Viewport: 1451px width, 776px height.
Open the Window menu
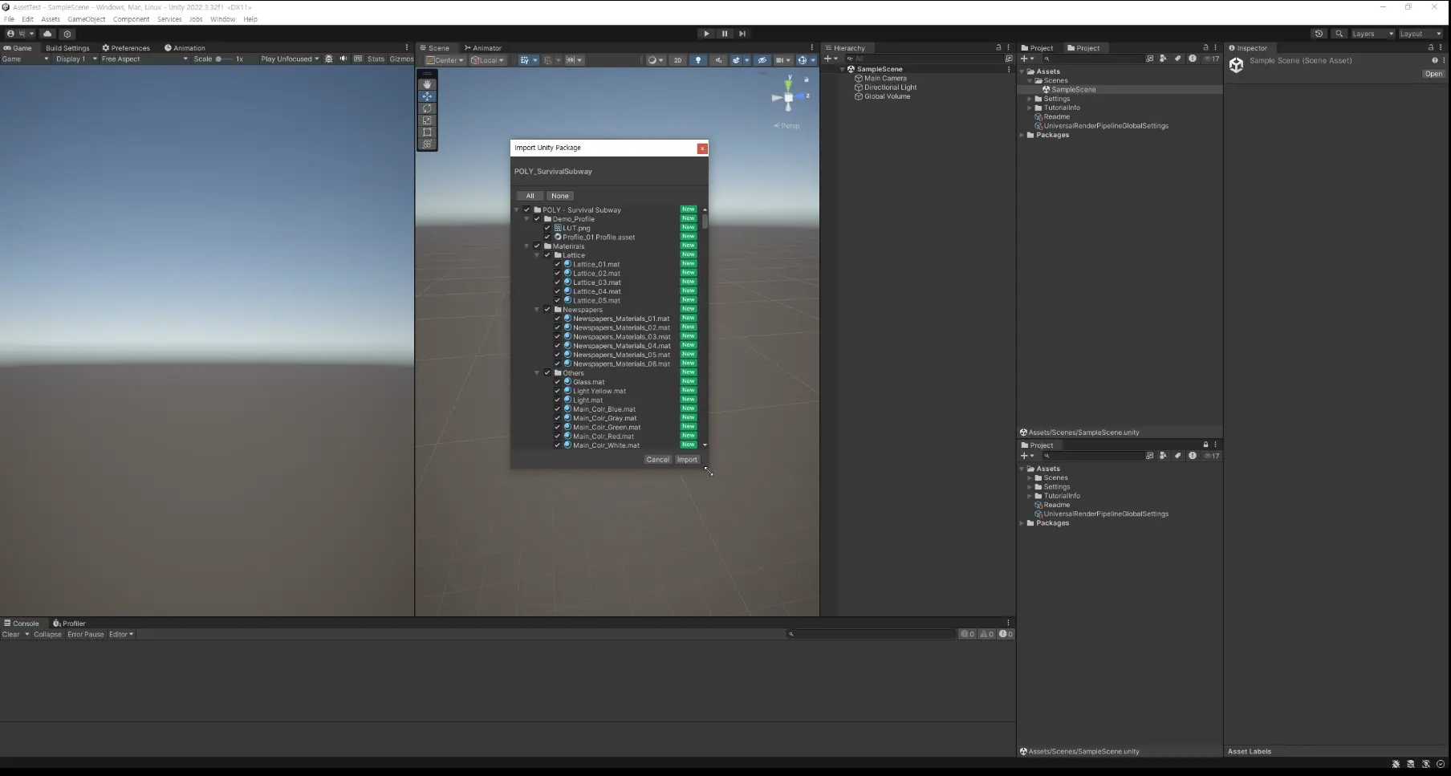[223, 19]
